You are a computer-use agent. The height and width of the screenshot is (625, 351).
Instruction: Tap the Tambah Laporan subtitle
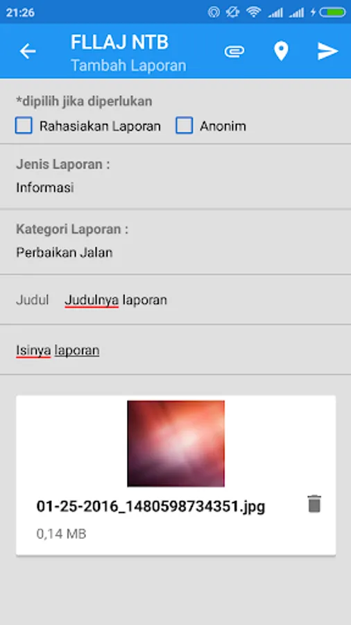pyautogui.click(x=128, y=65)
